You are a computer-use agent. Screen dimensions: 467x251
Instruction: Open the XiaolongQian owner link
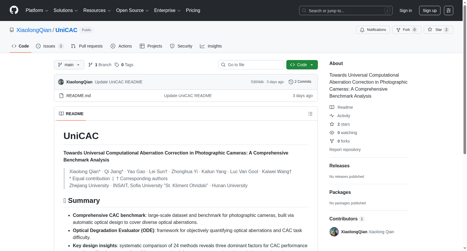coord(34,30)
